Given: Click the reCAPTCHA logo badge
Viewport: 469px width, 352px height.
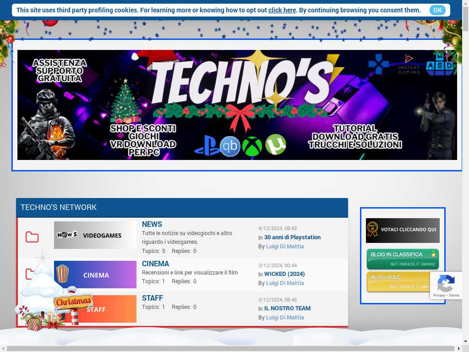Looking at the screenshot, I should pyautogui.click(x=446, y=283).
